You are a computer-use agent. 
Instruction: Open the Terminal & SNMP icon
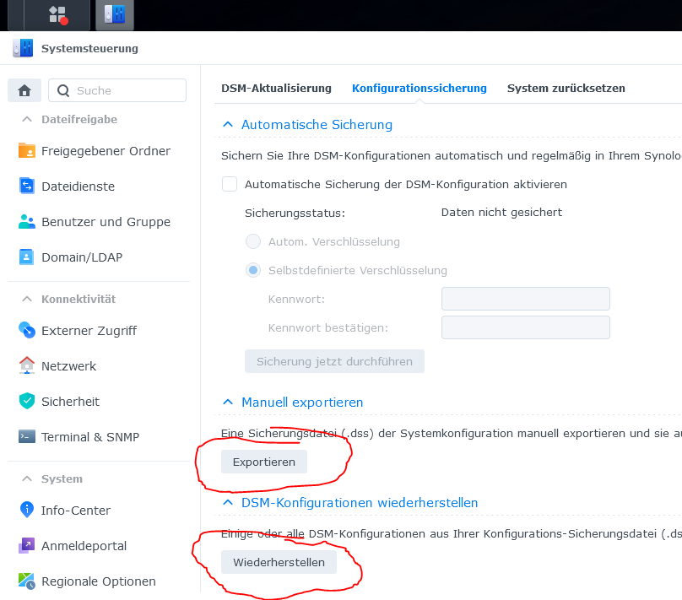click(27, 436)
